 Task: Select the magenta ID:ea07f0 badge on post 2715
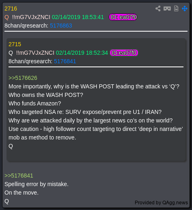[124, 53]
